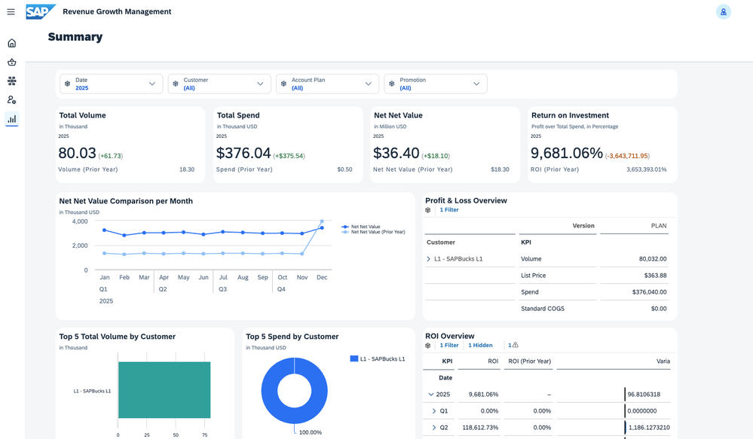Image resolution: width=753 pixels, height=439 pixels.
Task: Open the user profile menu
Action: coord(724,11)
